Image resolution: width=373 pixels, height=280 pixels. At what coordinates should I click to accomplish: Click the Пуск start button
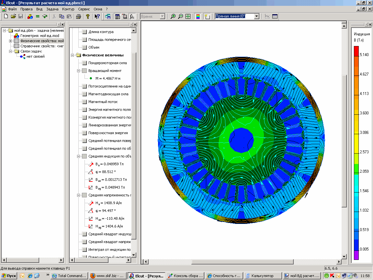pos(9,276)
